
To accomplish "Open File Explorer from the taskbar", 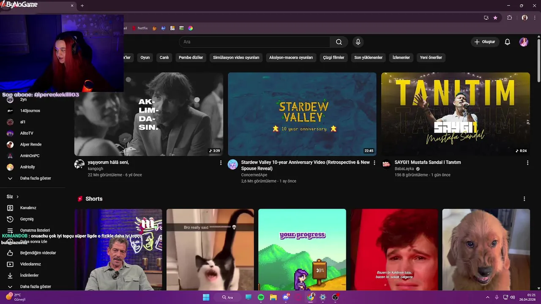I will tap(273, 297).
